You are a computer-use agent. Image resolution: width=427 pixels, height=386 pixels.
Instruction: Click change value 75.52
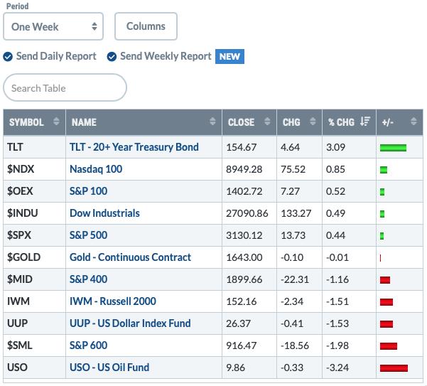click(293, 169)
